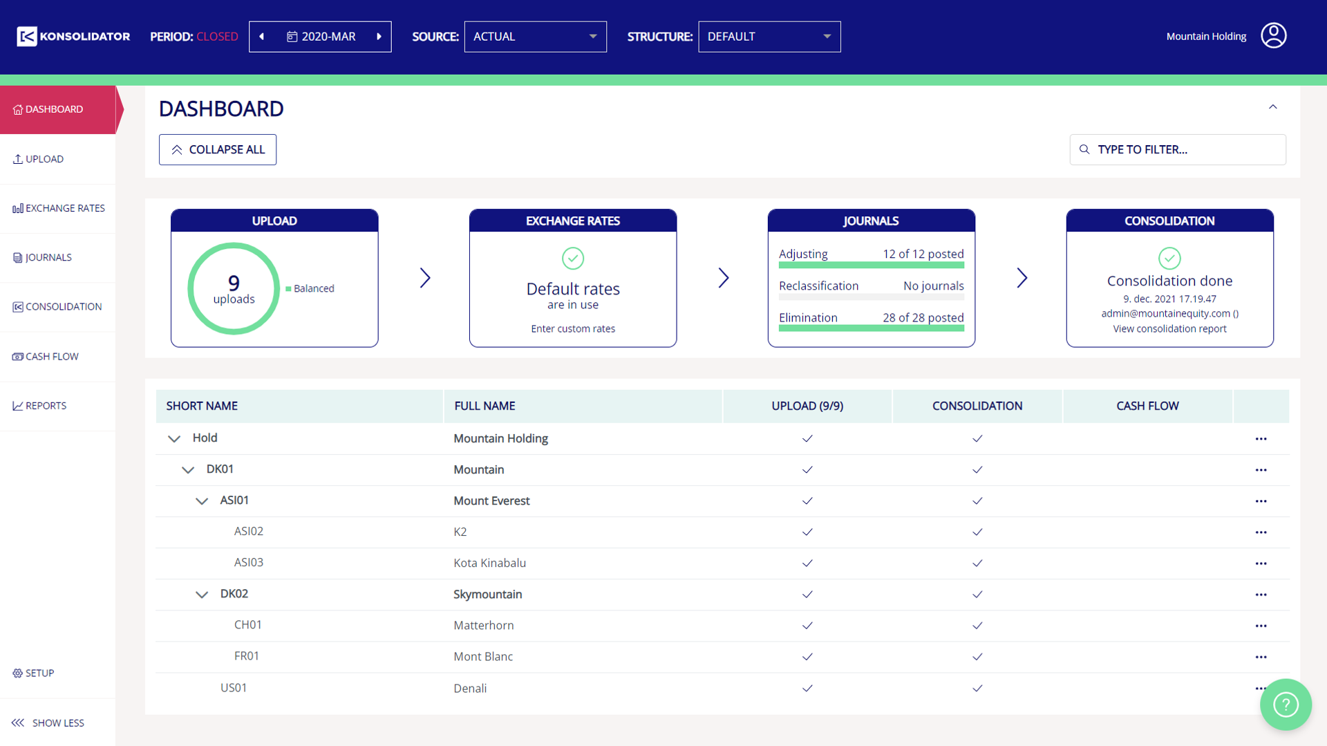Click the arrow between Exchange Rates and Journals
Image resolution: width=1327 pixels, height=746 pixels.
724,278
